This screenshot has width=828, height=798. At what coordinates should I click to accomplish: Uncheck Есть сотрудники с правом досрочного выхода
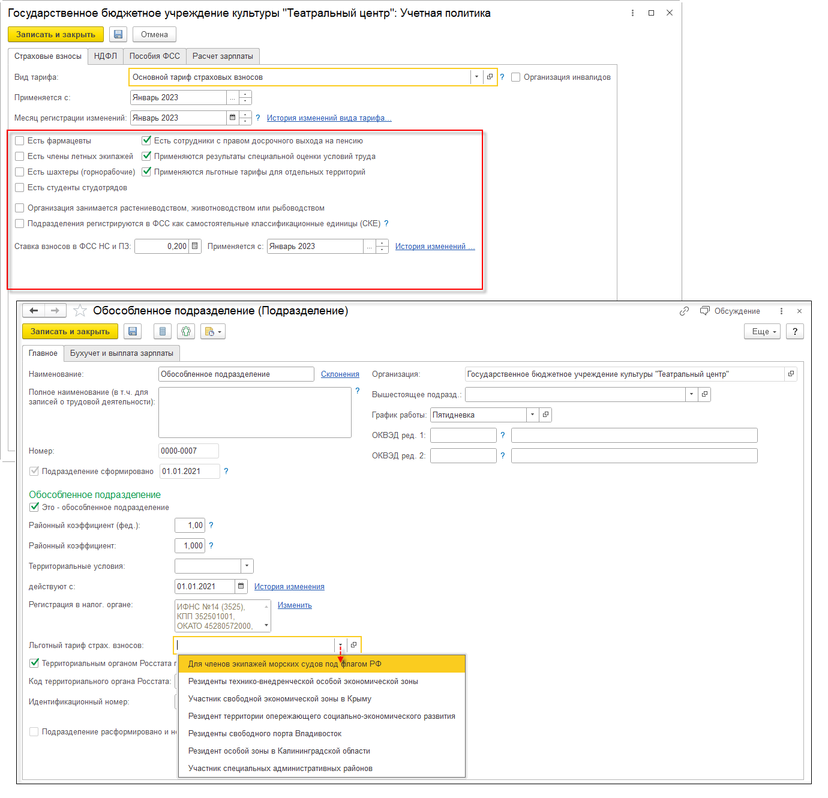point(146,140)
